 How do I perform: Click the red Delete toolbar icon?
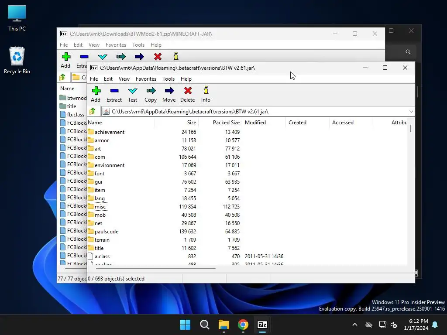pos(188,91)
